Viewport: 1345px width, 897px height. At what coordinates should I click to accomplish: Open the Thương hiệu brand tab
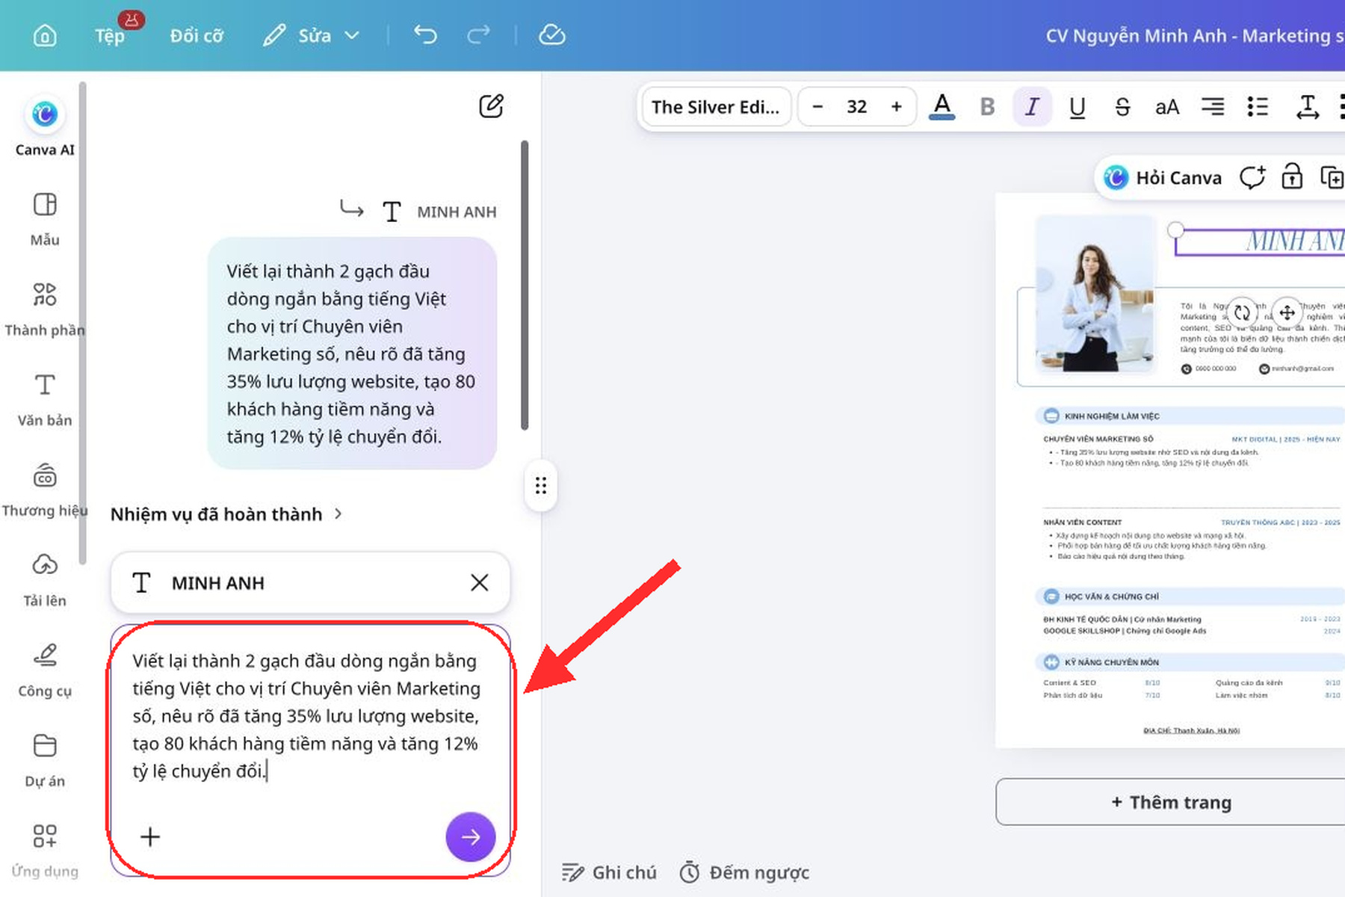coord(45,490)
